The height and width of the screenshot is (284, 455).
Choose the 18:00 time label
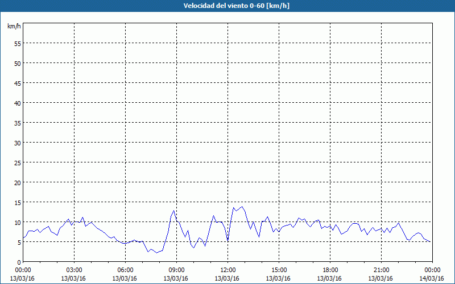coord(330,270)
